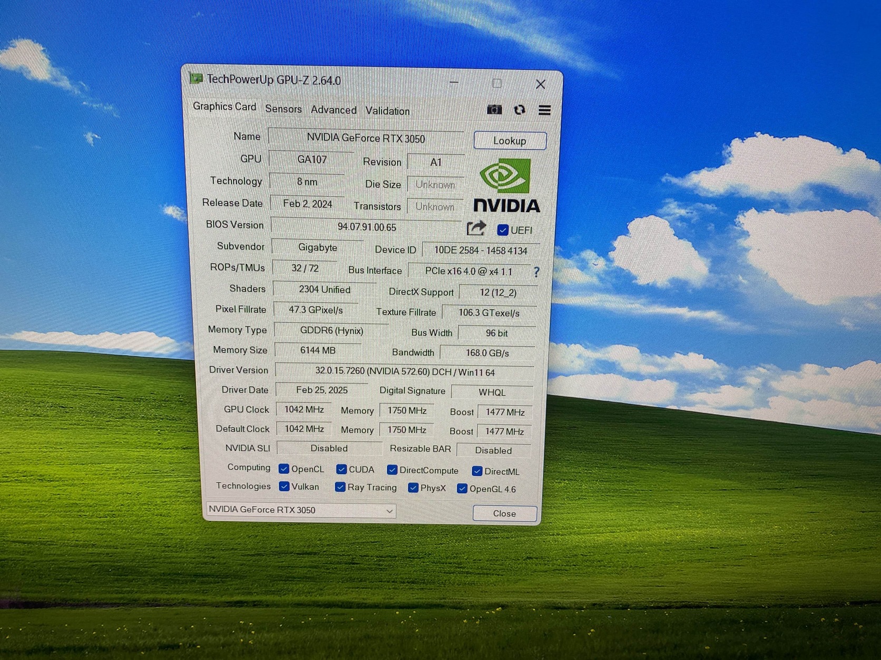Take a screenshot with the camera icon

click(494, 109)
